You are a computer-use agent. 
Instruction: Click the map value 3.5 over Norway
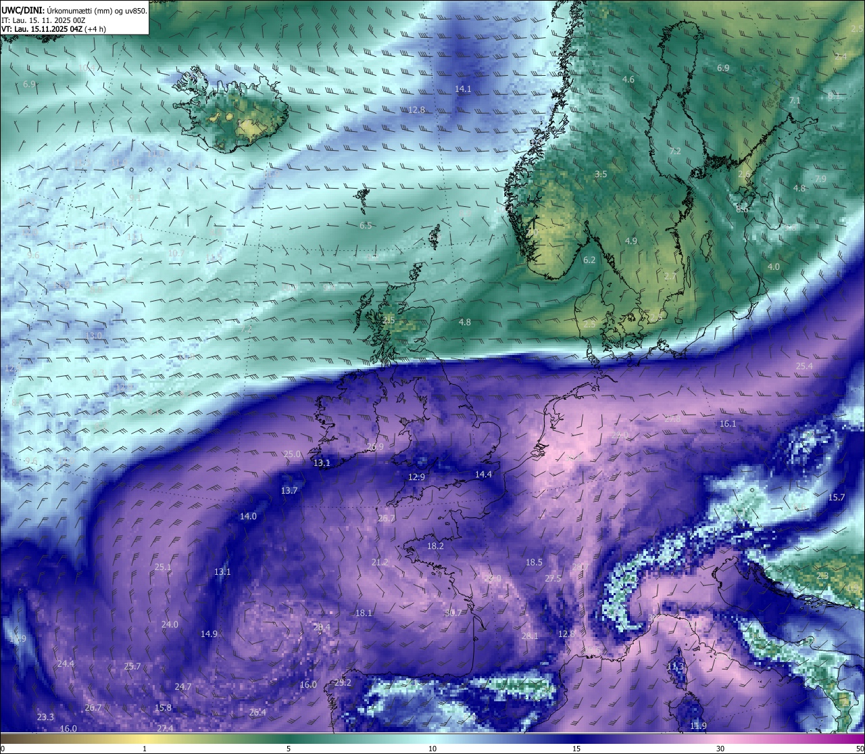[601, 174]
